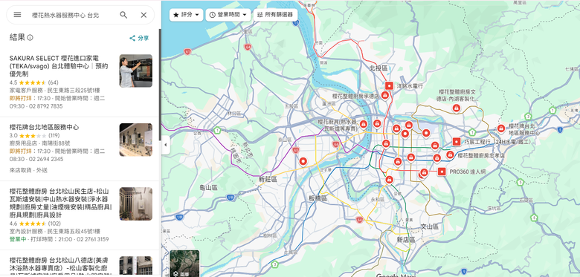Click the 3.0 star rating with (119) reviews

34,136
